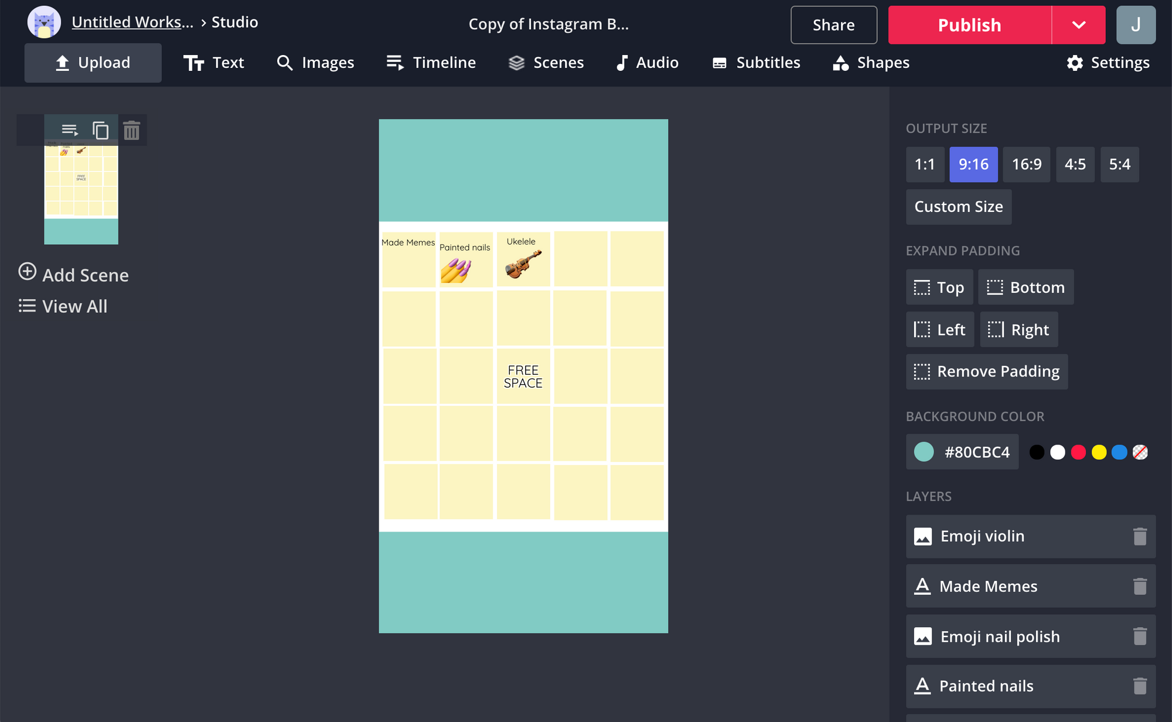Select the 1:1 output size
Screen dimensions: 1172x722
point(924,165)
